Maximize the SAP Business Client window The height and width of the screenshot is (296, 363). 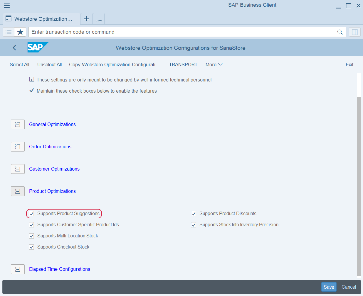click(349, 6)
